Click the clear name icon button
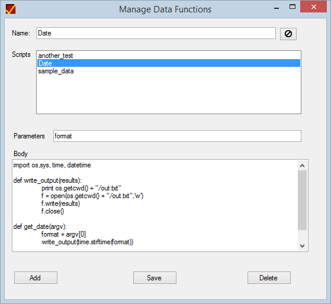331x304 pixels. point(288,34)
